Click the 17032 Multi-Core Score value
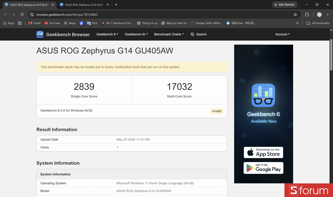The image size is (333, 197). pos(179,87)
